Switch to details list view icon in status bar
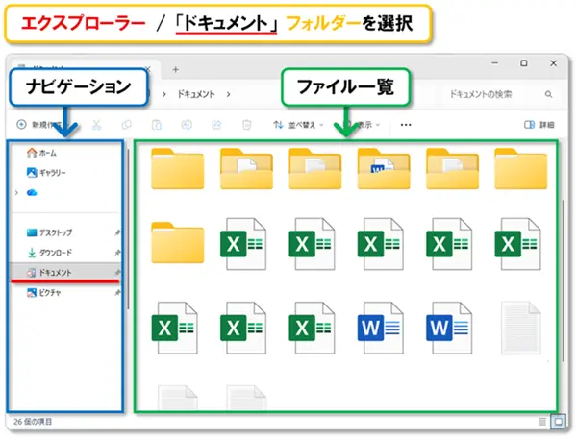577x439 pixels. tap(542, 422)
